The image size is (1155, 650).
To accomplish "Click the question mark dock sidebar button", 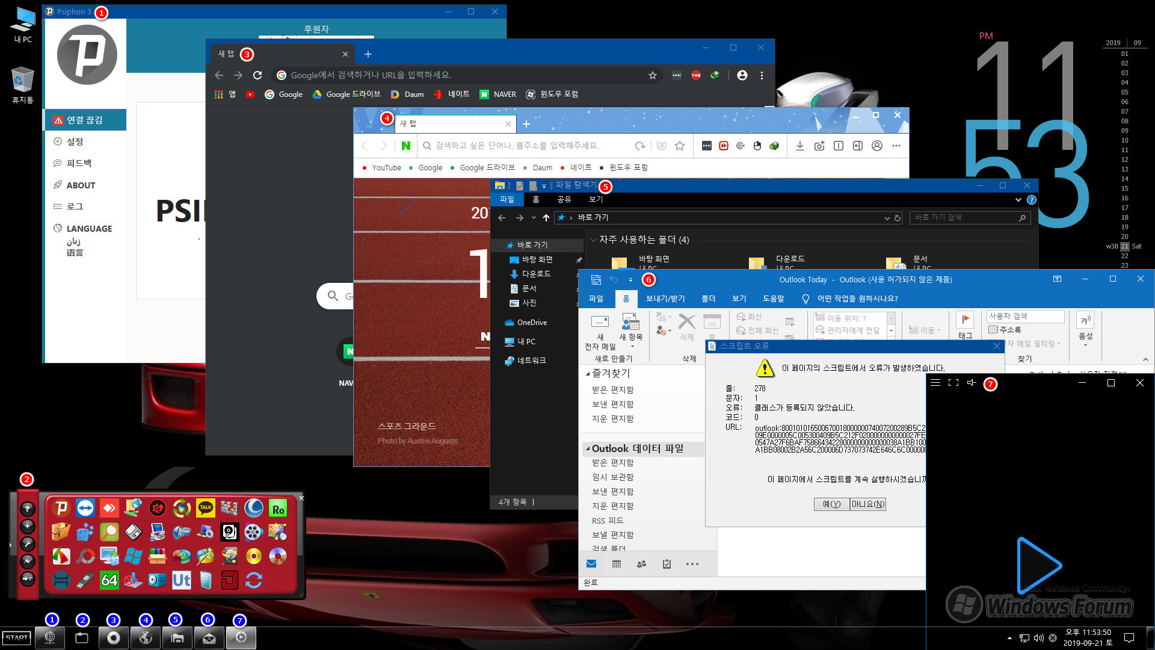I will 28,509.
